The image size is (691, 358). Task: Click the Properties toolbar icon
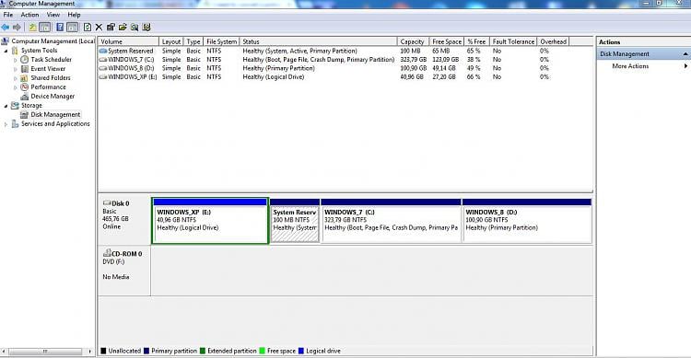111,28
